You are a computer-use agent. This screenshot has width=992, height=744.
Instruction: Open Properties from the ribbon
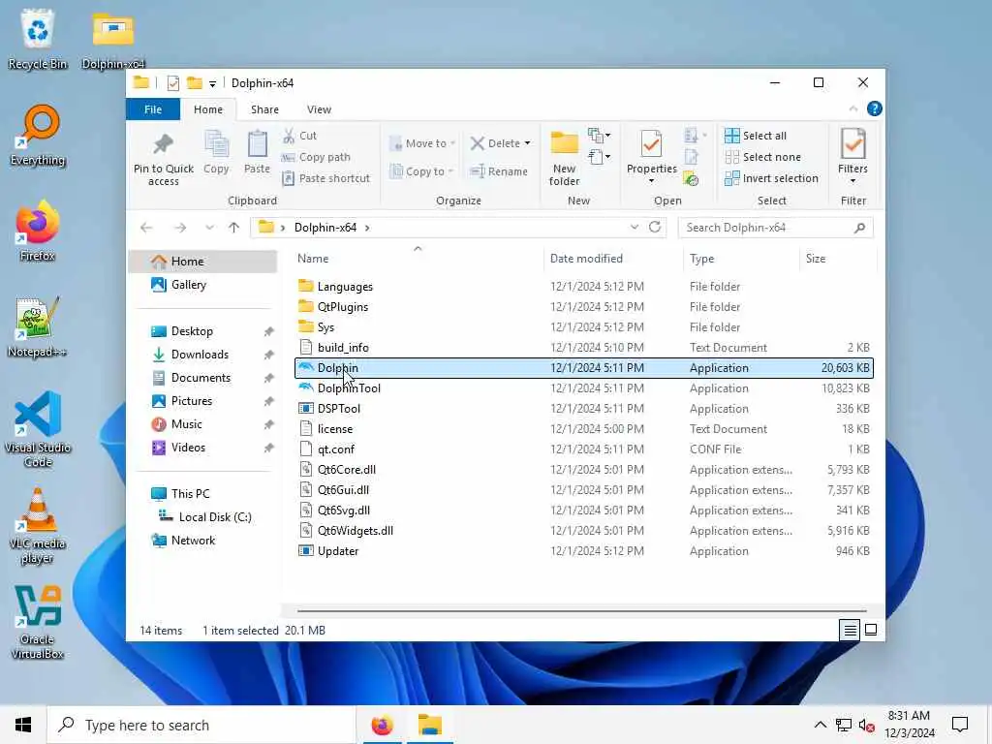[652, 157]
